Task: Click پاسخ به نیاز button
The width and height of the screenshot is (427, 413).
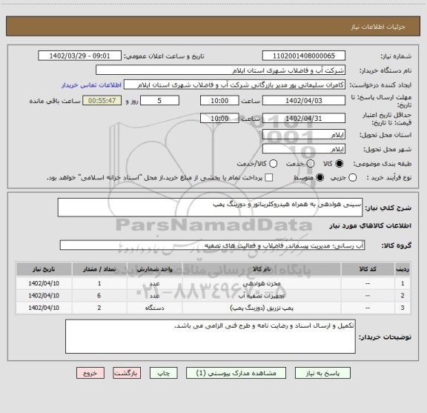Action: (x=322, y=373)
